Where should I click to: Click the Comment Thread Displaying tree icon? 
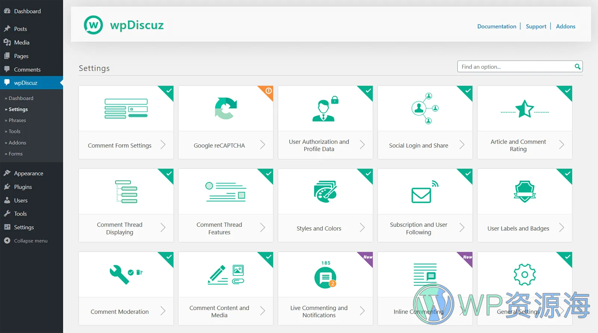(126, 192)
